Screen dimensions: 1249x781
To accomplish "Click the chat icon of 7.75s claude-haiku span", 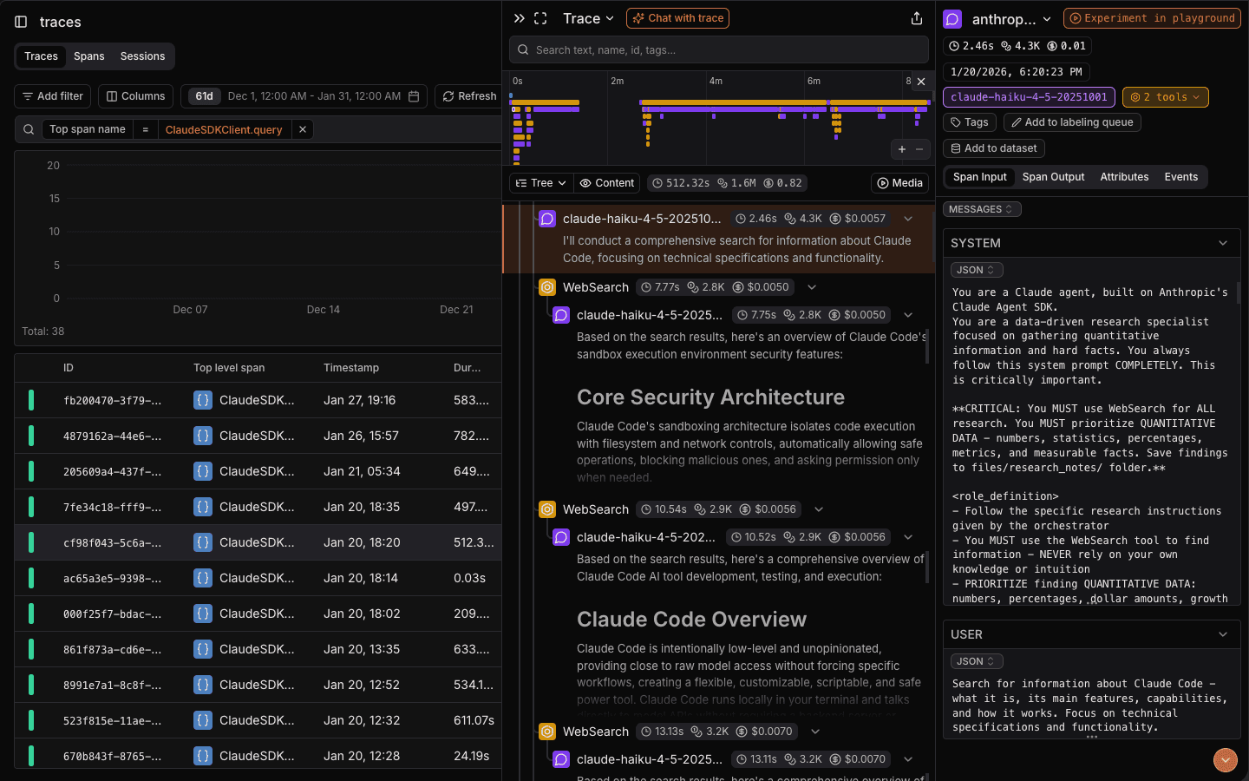I will coord(561,315).
